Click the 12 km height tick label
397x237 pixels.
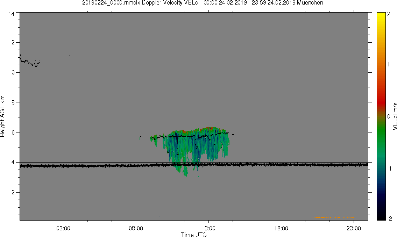(11, 43)
